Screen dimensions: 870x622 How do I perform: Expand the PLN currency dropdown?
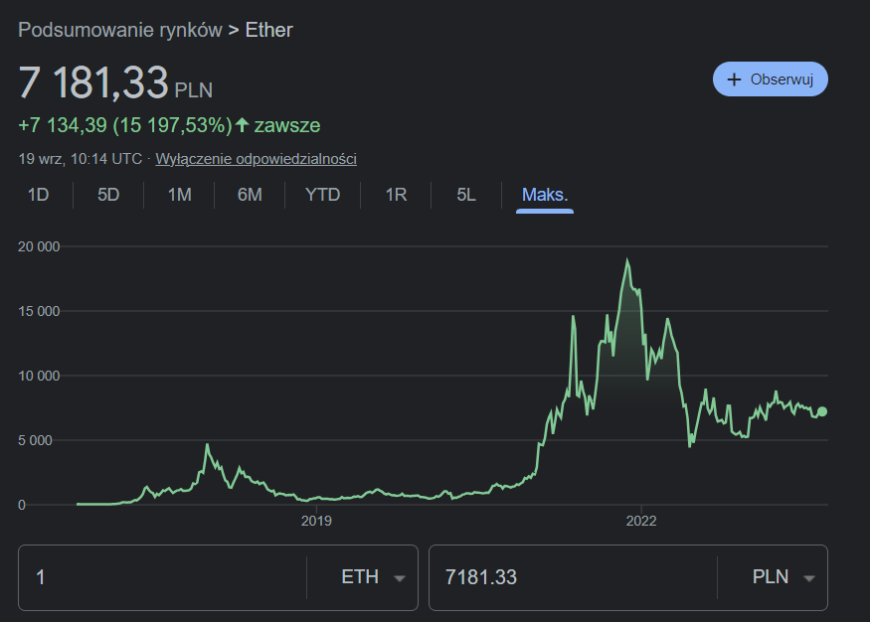click(x=808, y=578)
